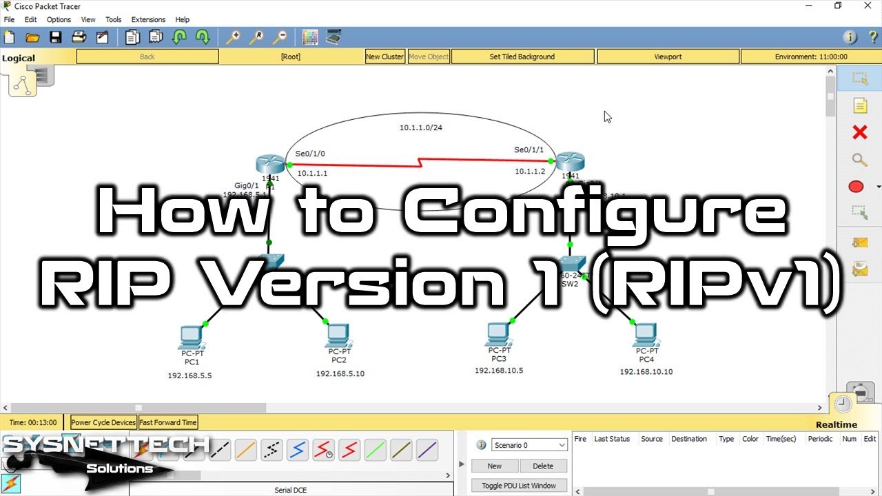Open the Environment 11:00:00 button
Viewport: 882px width, 496px height.
click(811, 56)
